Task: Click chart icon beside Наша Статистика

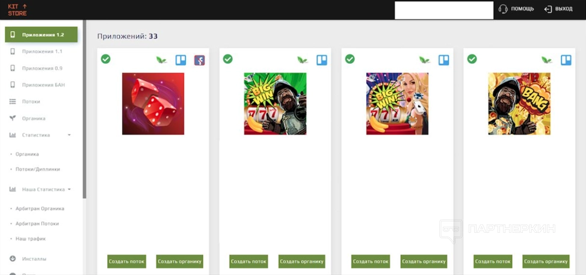Action: click(13, 189)
